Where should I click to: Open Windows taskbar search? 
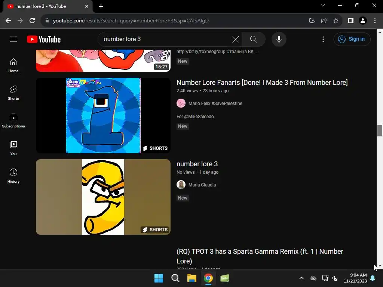pyautogui.click(x=175, y=278)
